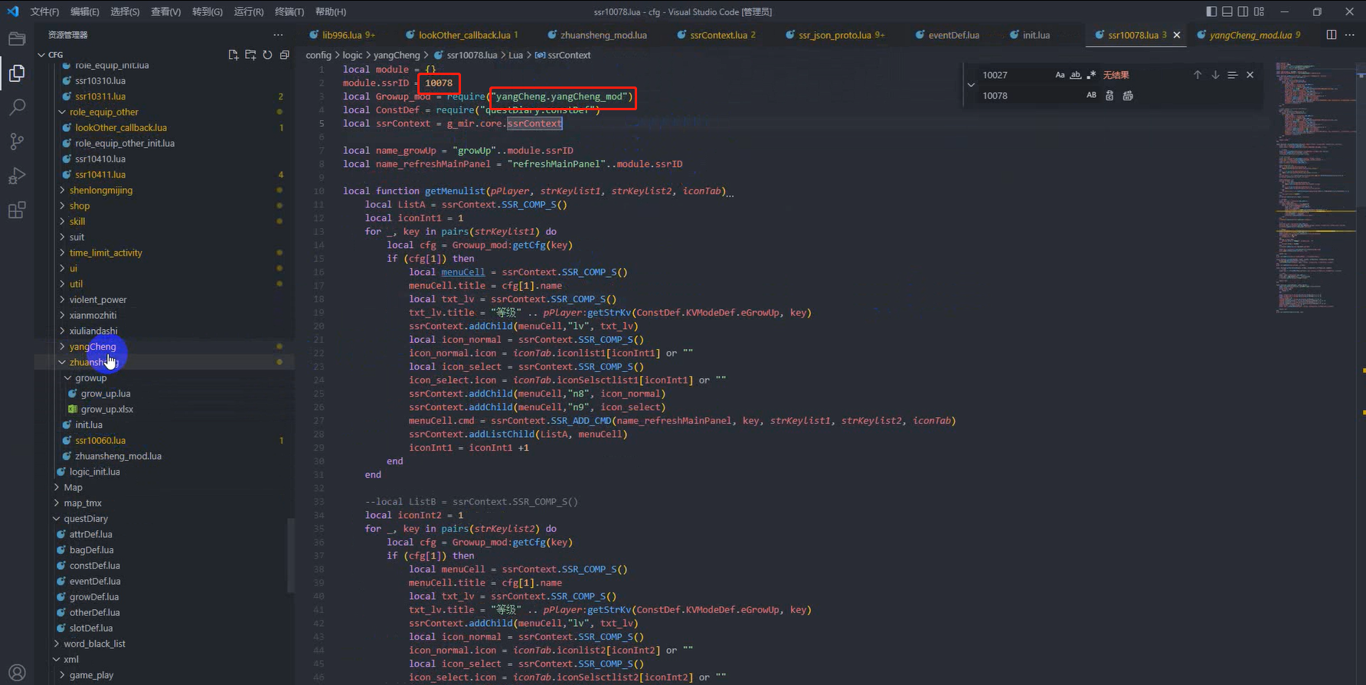Split the editor to the right
The image size is (1366, 685).
(x=1332, y=35)
